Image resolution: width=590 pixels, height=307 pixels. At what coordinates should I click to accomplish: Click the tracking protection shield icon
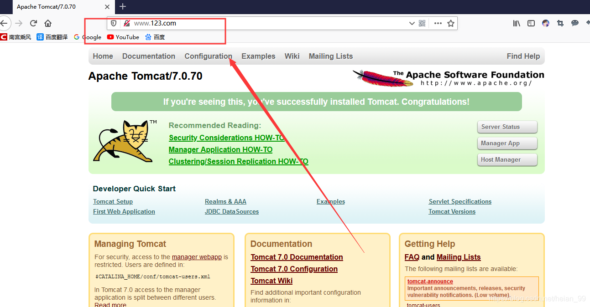point(114,23)
